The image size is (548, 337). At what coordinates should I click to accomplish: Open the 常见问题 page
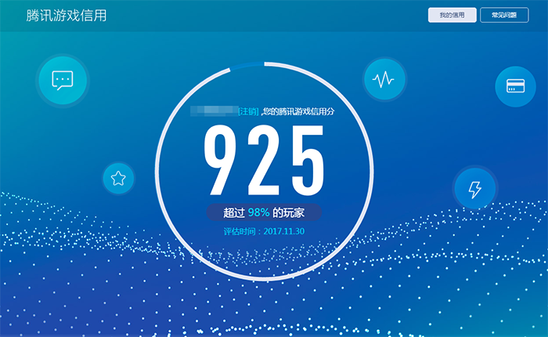tap(504, 15)
